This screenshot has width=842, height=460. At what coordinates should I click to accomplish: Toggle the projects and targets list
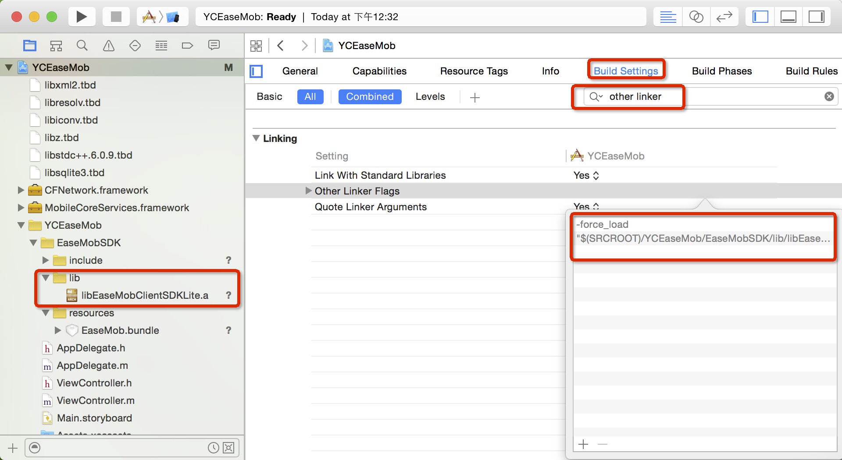coord(256,71)
